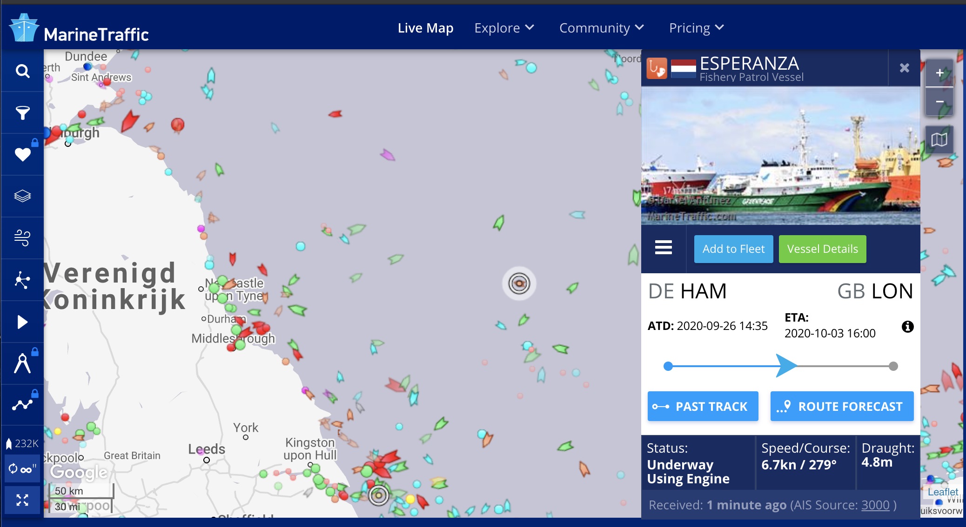
Task: Select the distance measuring compass tool
Action: (22, 363)
